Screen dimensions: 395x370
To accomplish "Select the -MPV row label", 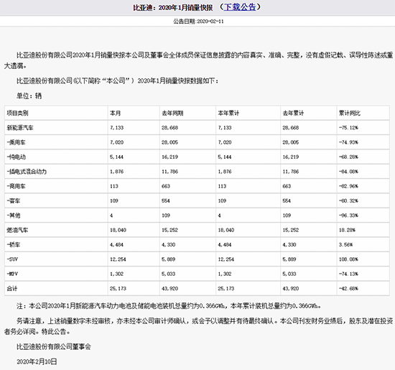I will [x=12, y=274].
